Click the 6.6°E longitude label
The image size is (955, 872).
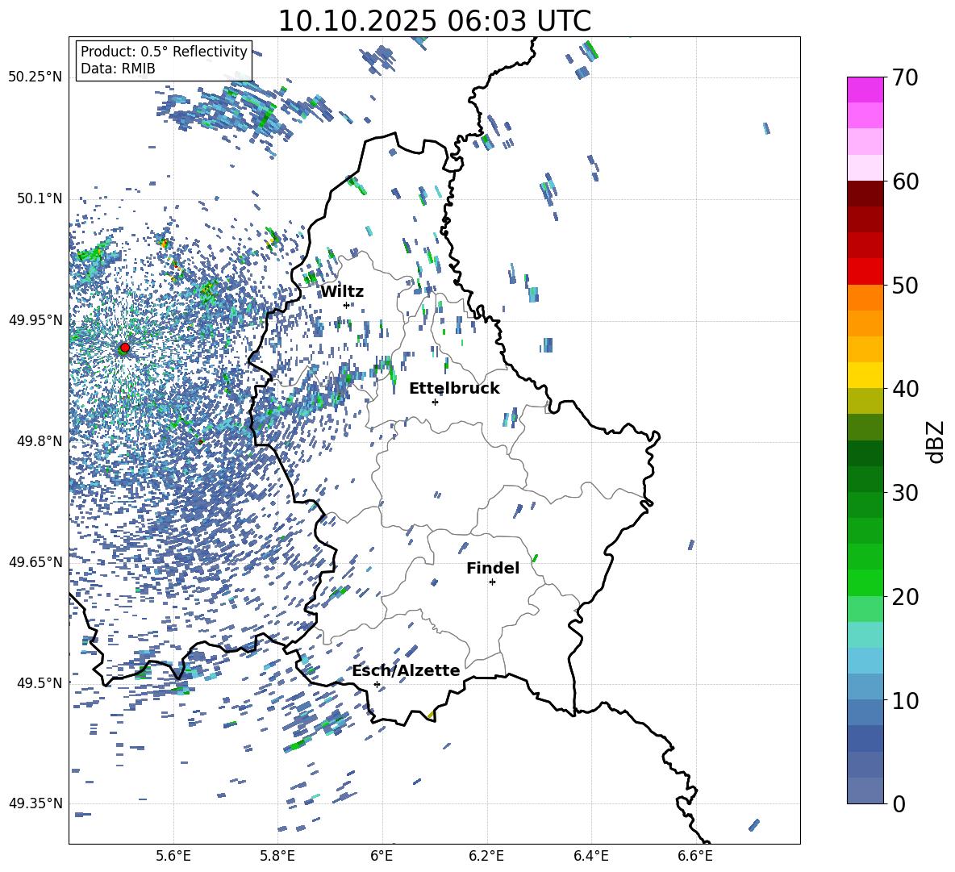(x=695, y=856)
